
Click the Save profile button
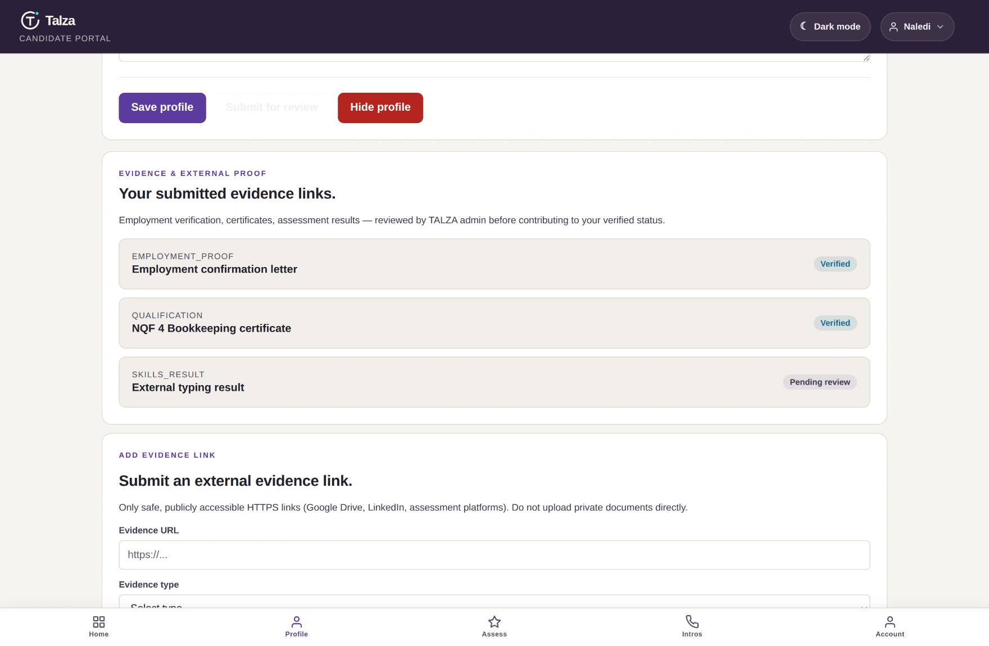162,107
